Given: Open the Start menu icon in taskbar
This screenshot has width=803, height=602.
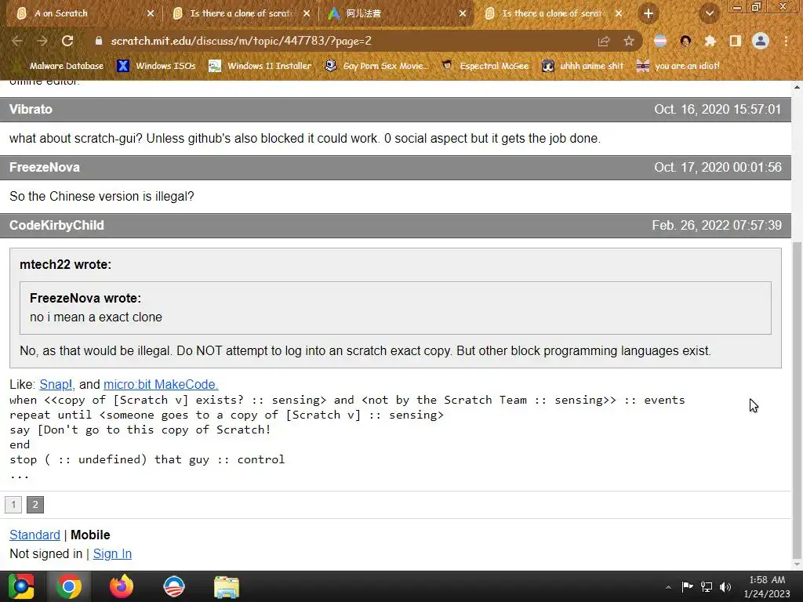Looking at the screenshot, I should pos(21,586).
